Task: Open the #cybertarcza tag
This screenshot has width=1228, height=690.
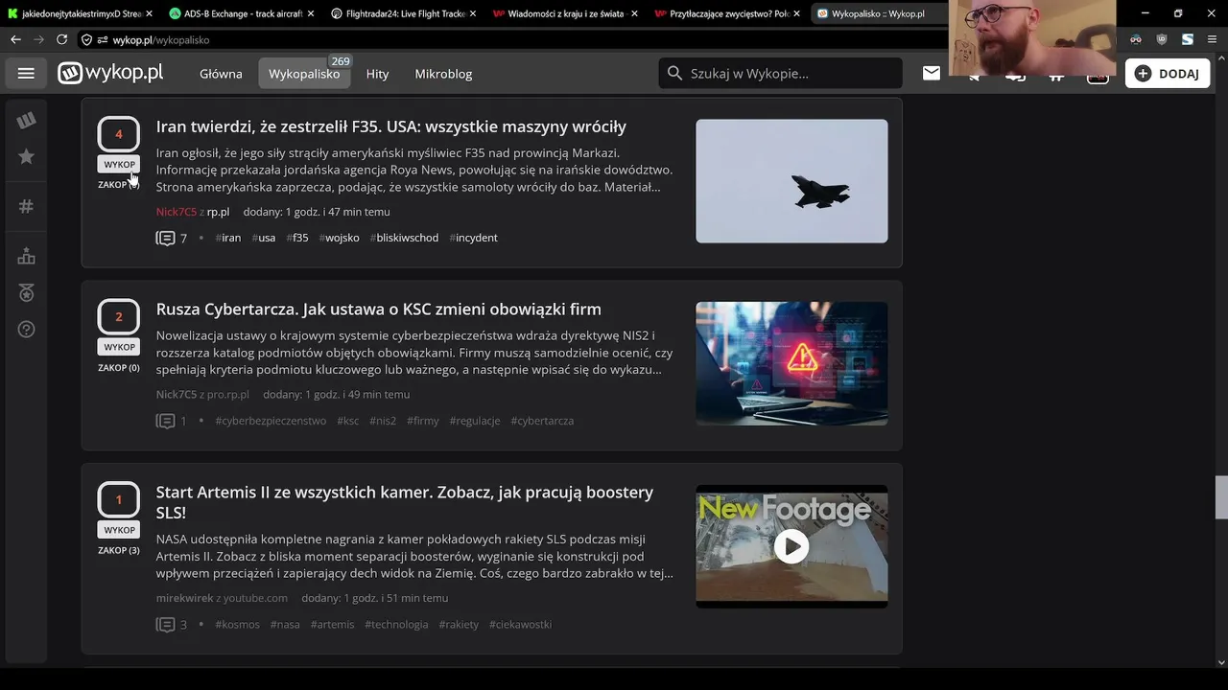Action: (x=542, y=421)
